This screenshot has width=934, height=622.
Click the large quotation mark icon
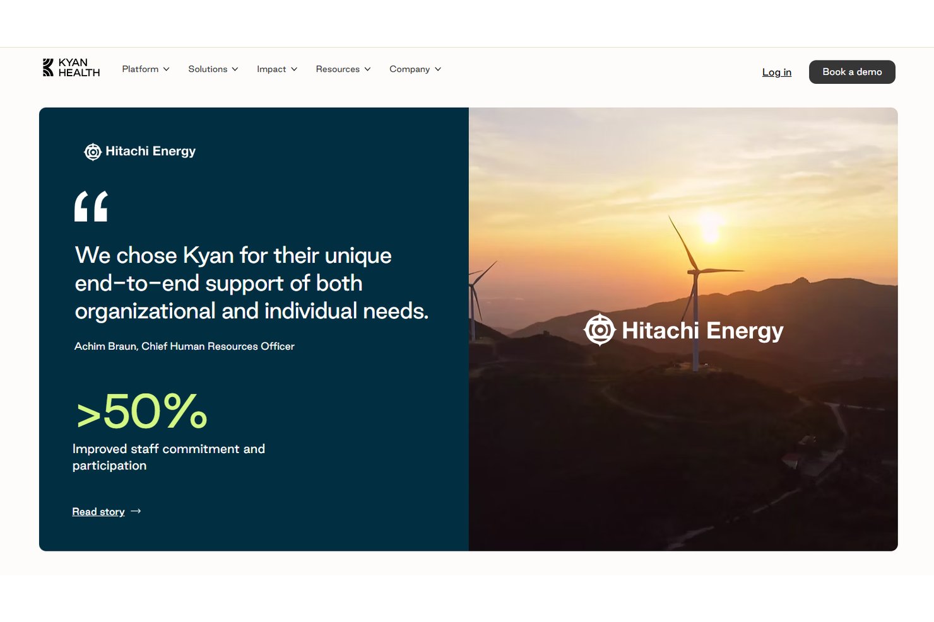pyautogui.click(x=91, y=206)
